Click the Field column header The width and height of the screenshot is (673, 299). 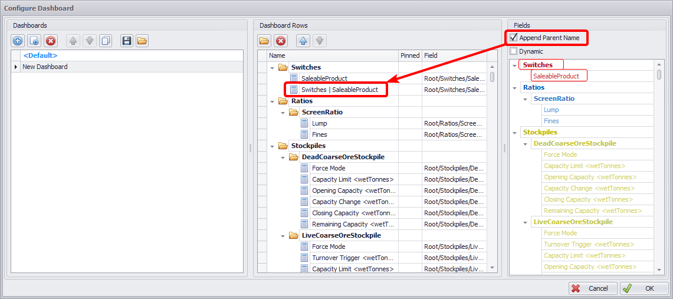pyautogui.click(x=454, y=55)
